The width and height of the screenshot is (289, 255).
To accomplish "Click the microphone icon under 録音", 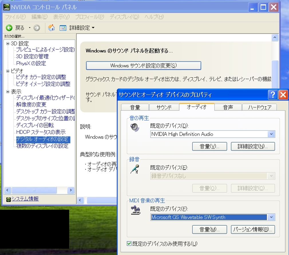I will click(x=135, y=169).
